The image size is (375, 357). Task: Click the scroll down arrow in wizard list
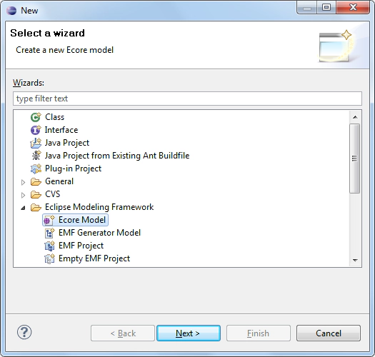[355, 260]
